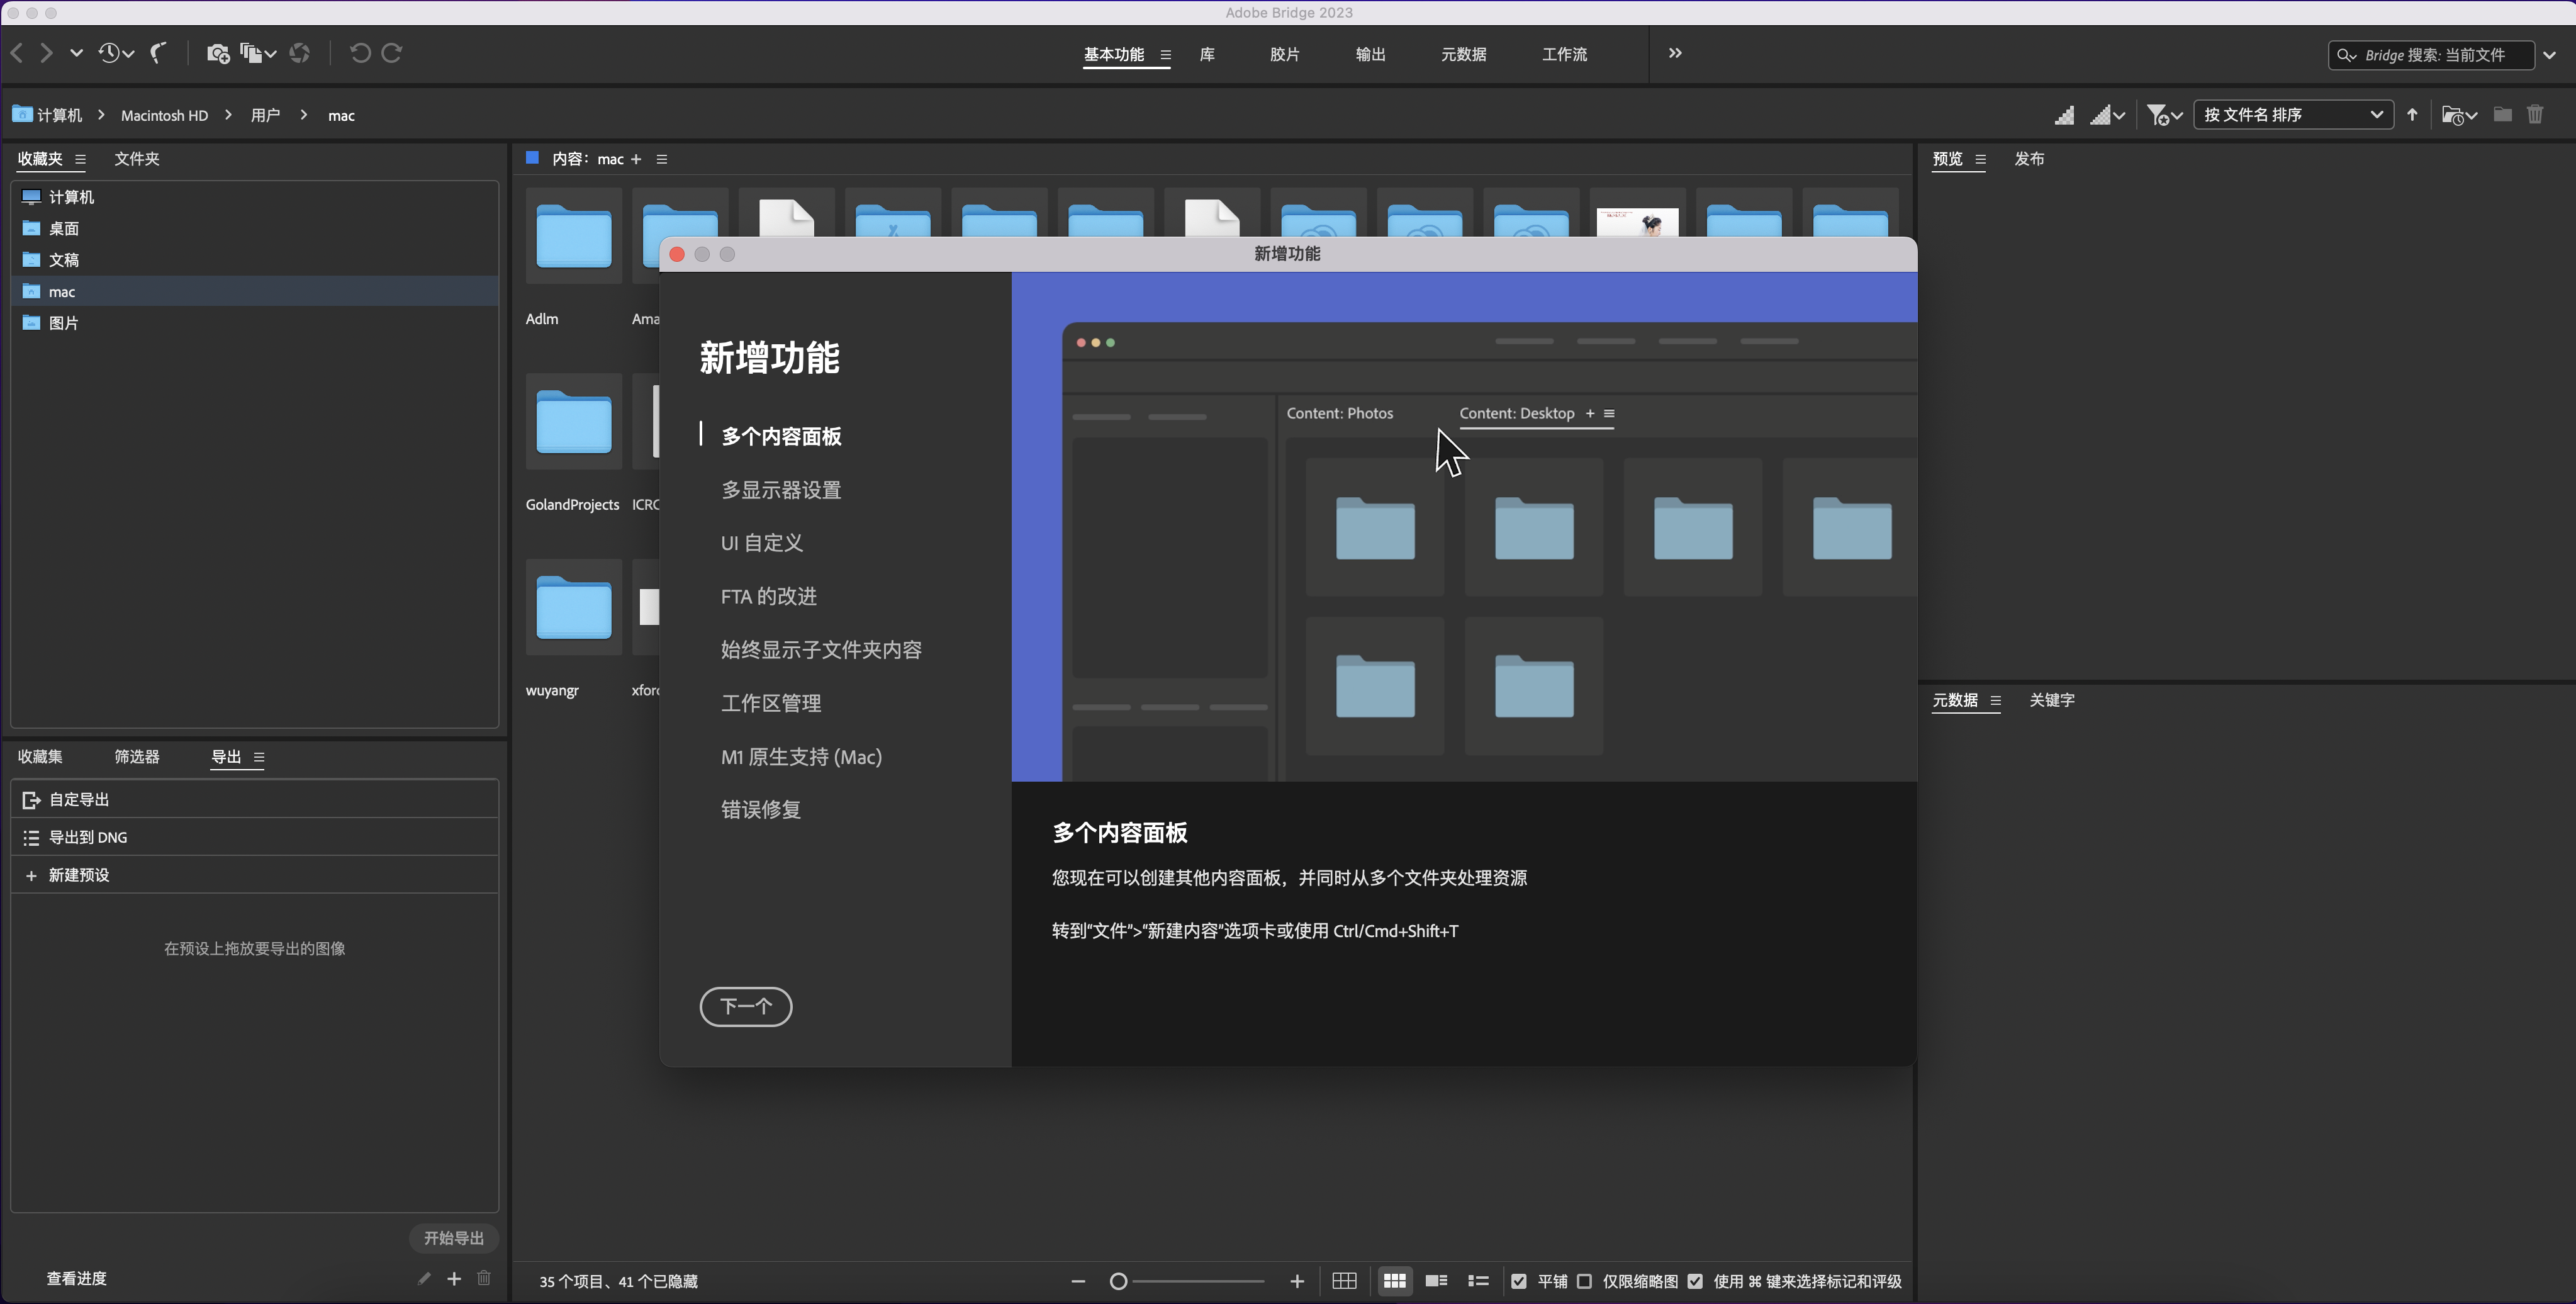Open the filter by rating dropdown
2576x1304 pixels.
point(2164,115)
